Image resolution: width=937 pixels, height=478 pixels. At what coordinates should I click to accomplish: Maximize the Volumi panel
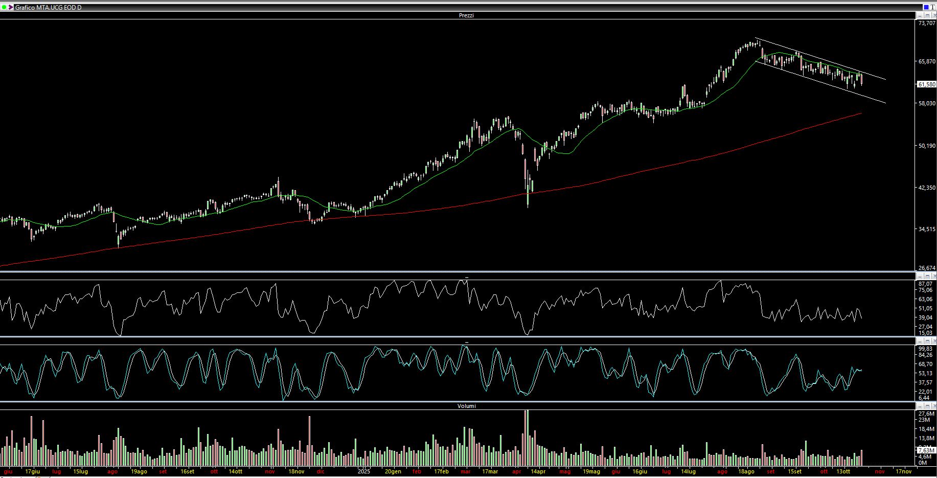click(x=927, y=406)
